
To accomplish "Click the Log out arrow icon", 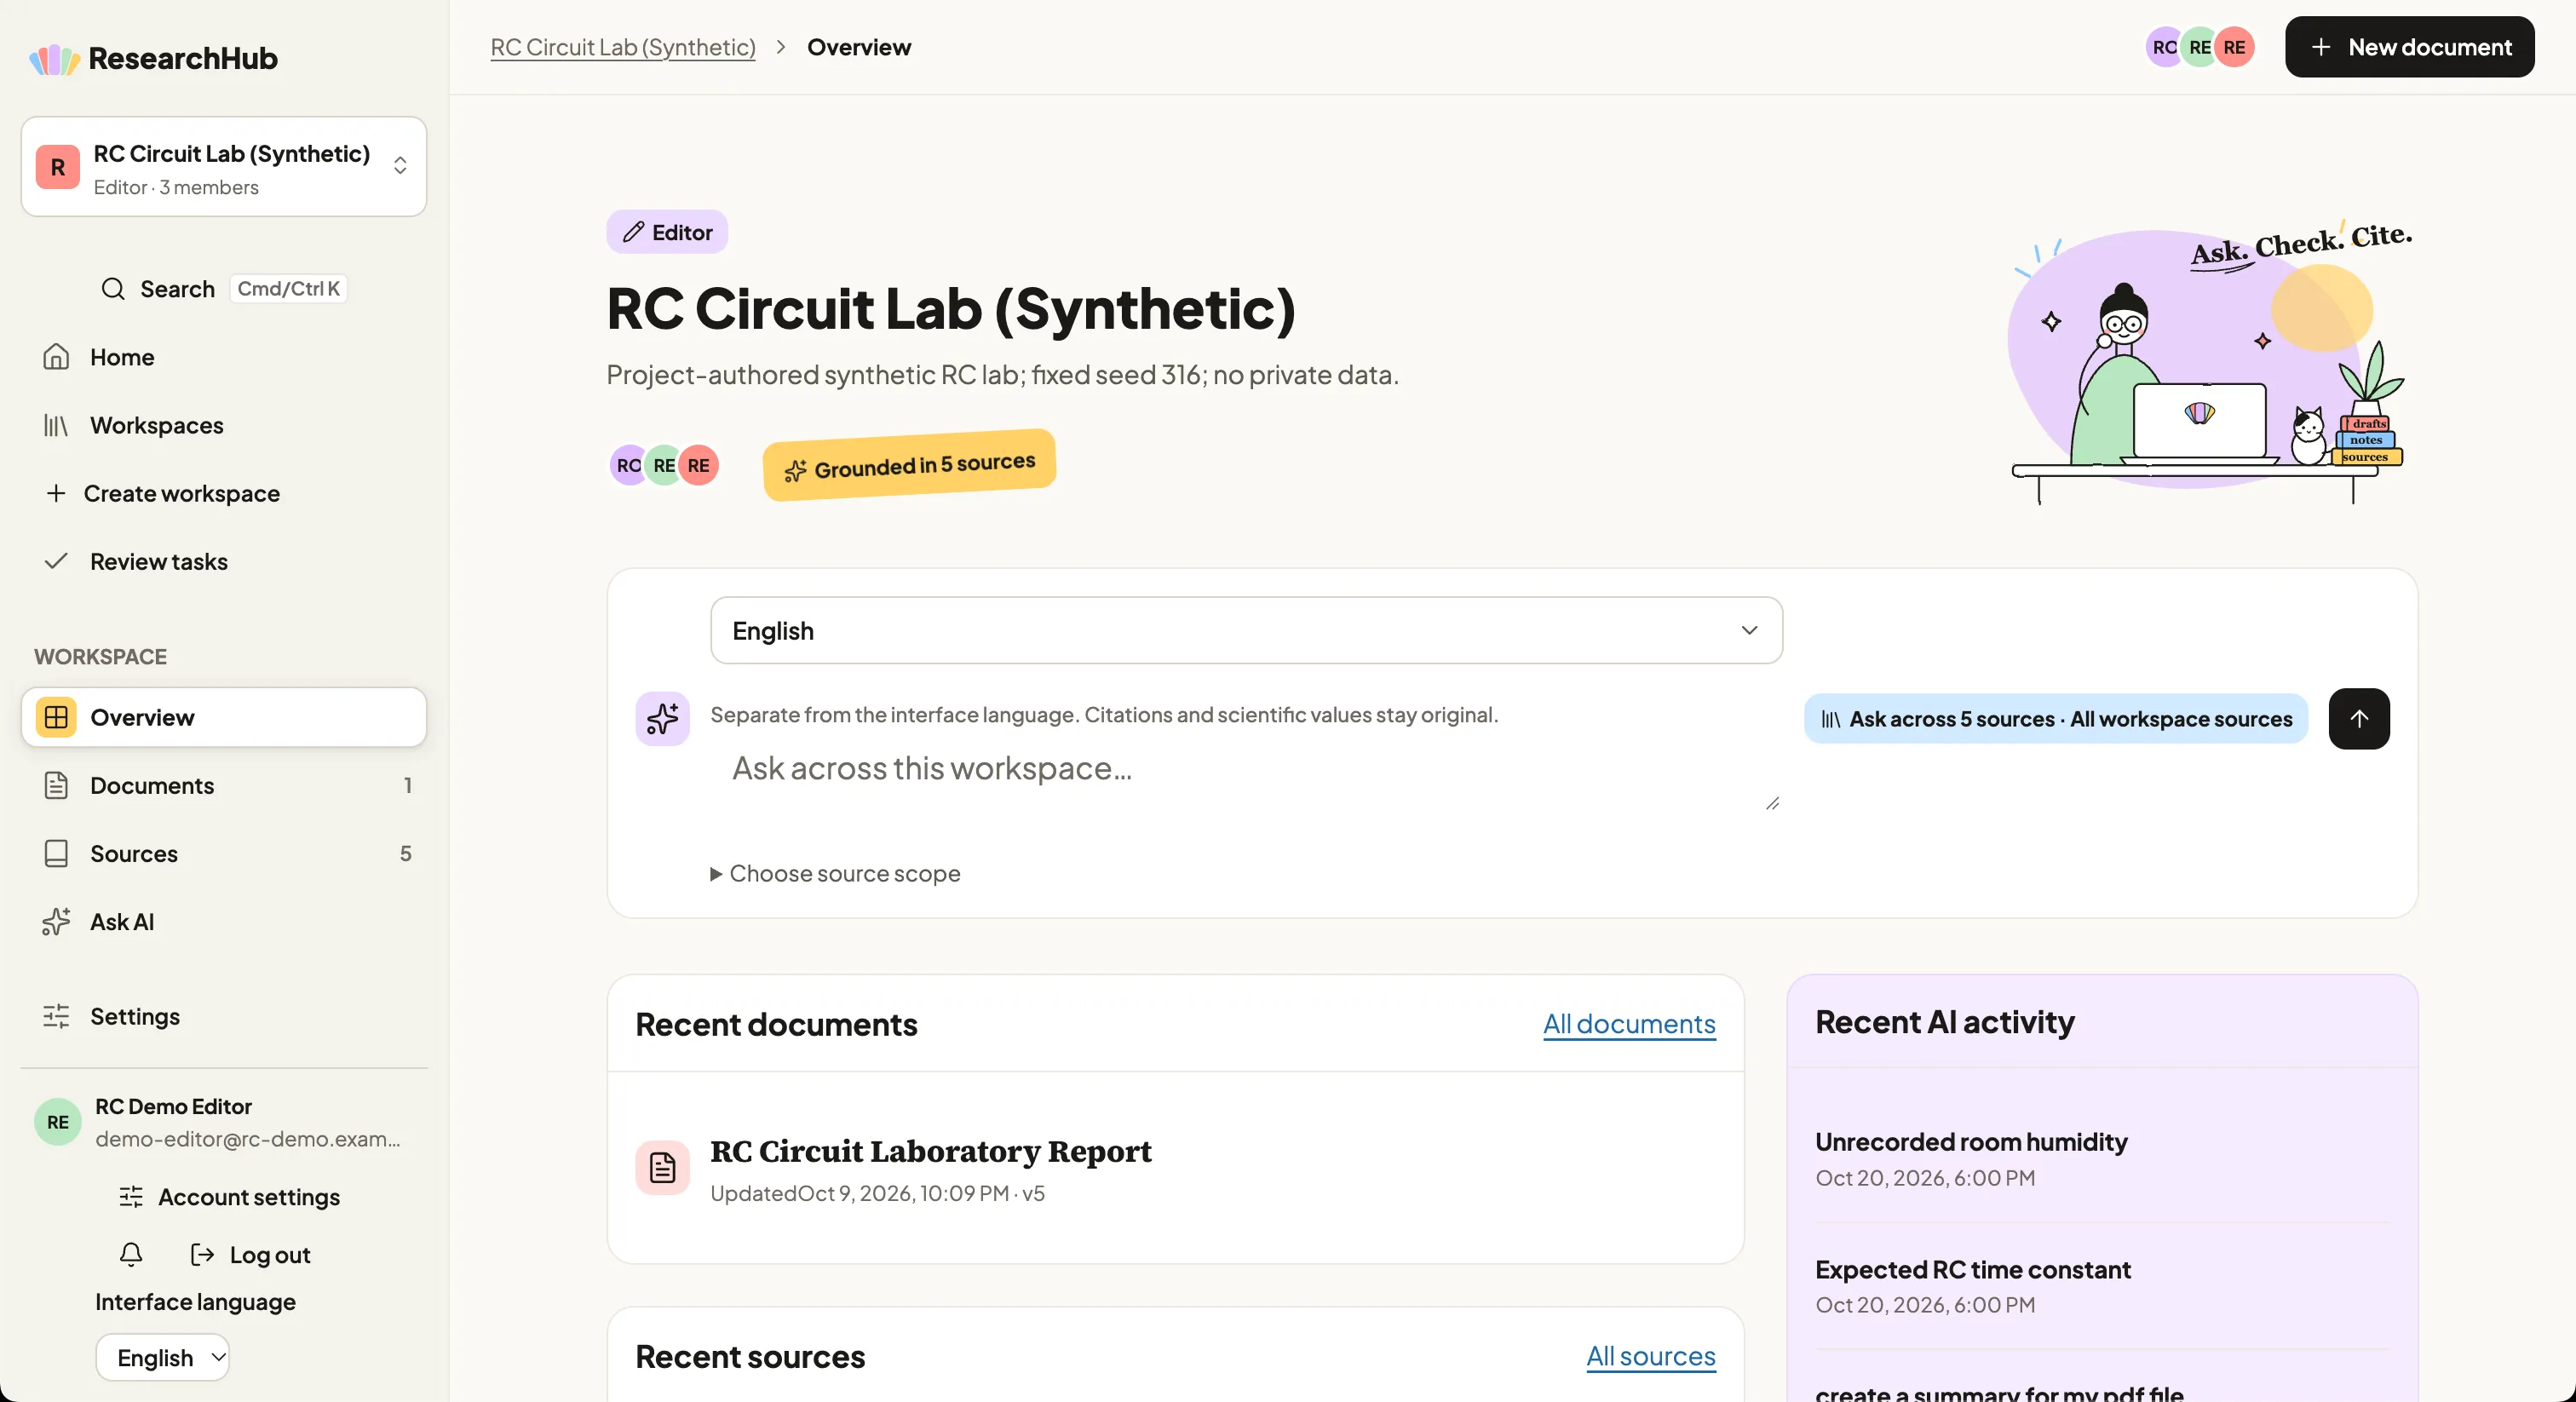I will 202,1254.
